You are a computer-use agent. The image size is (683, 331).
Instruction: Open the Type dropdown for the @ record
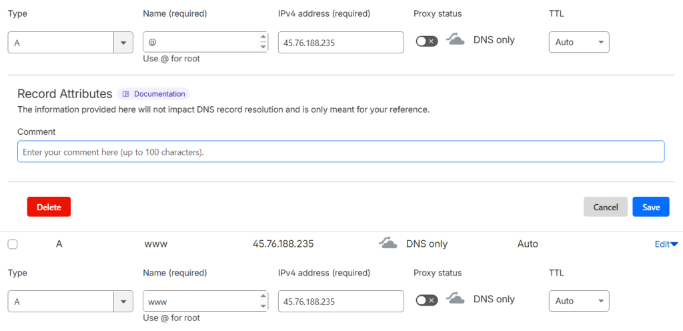[x=70, y=42]
